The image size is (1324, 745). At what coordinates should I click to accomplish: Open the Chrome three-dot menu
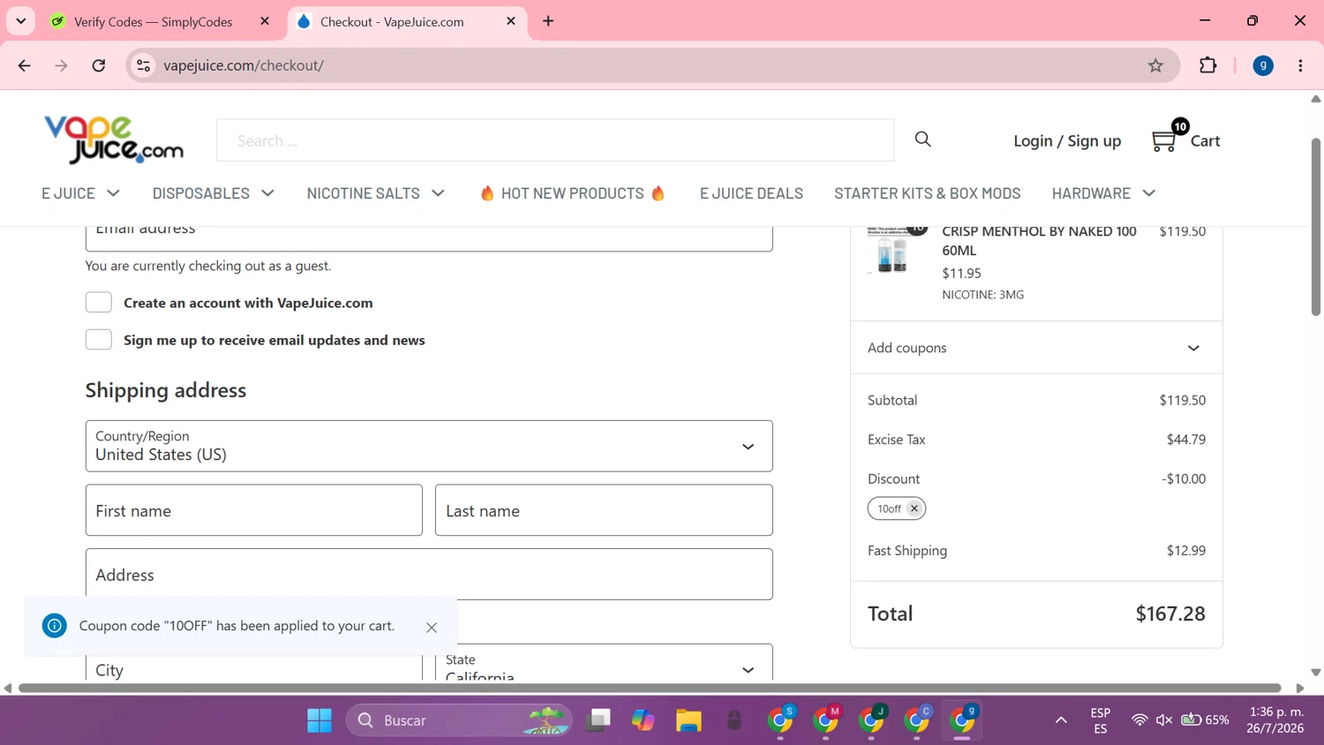1300,65
